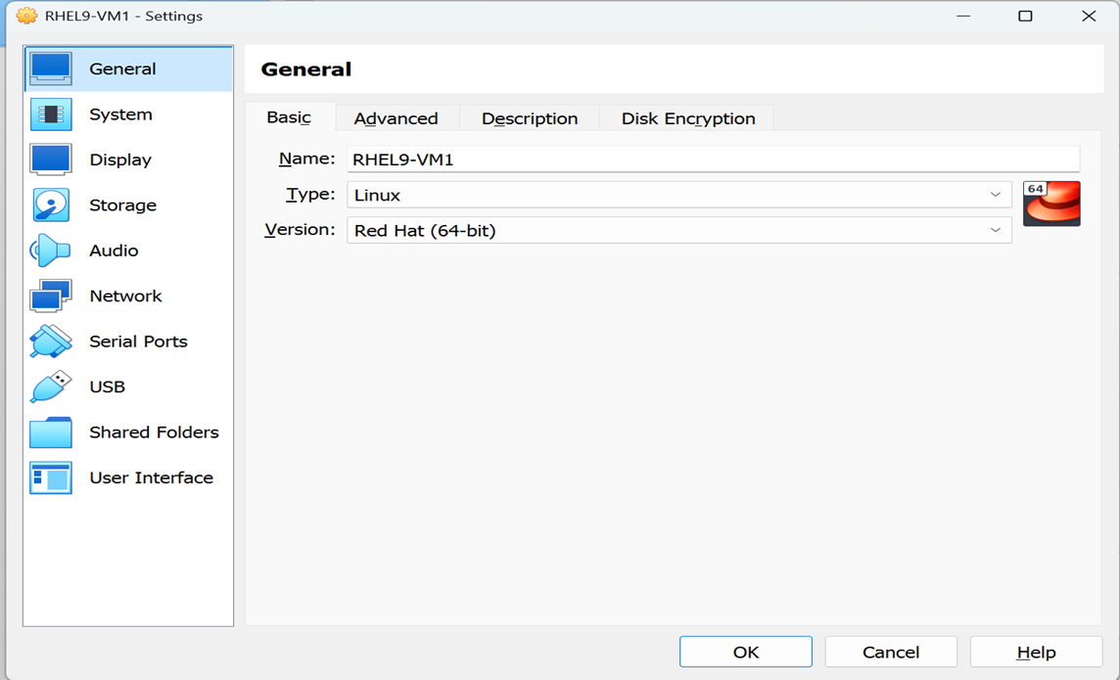1120x680 pixels.
Task: Click the Version dropdown chevron arrow
Action: click(x=995, y=231)
